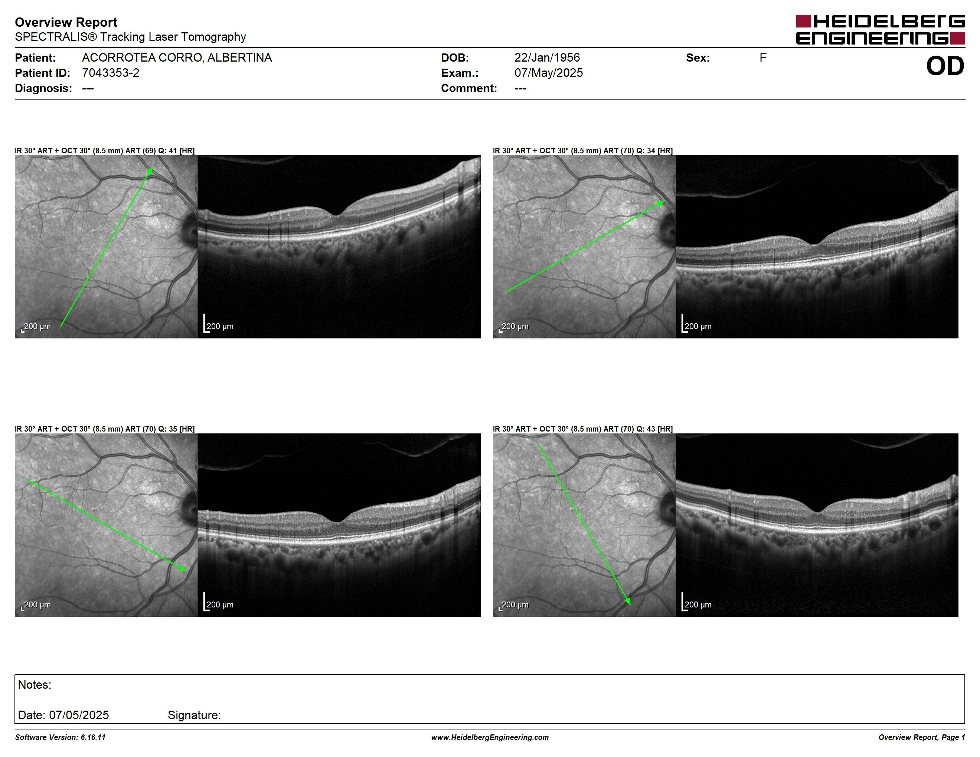The height and width of the screenshot is (757, 980).
Task: Open the www.HeidelbergEngineering.com link
Action: pyautogui.click(x=490, y=737)
